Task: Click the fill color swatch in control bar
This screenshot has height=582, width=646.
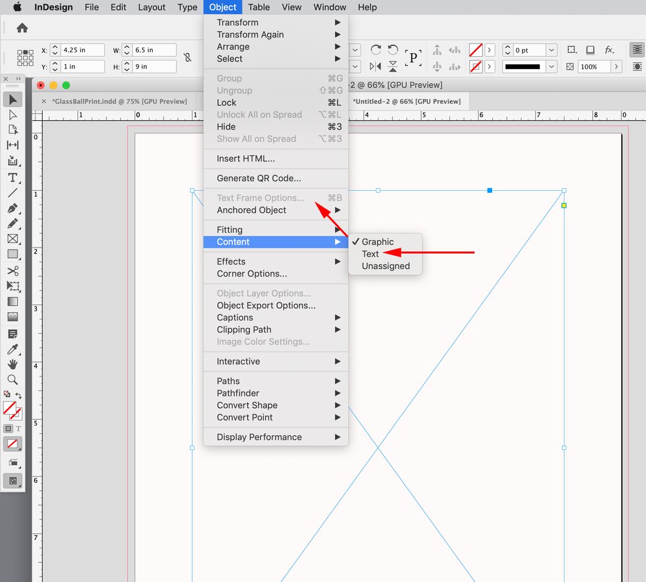Action: [476, 50]
